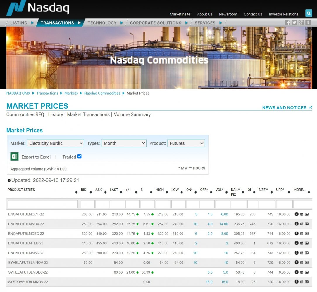Open info icon for SYHELAFUTBLMDEC-22 row
The width and height of the screenshot is (317, 292).
tap(296, 272)
